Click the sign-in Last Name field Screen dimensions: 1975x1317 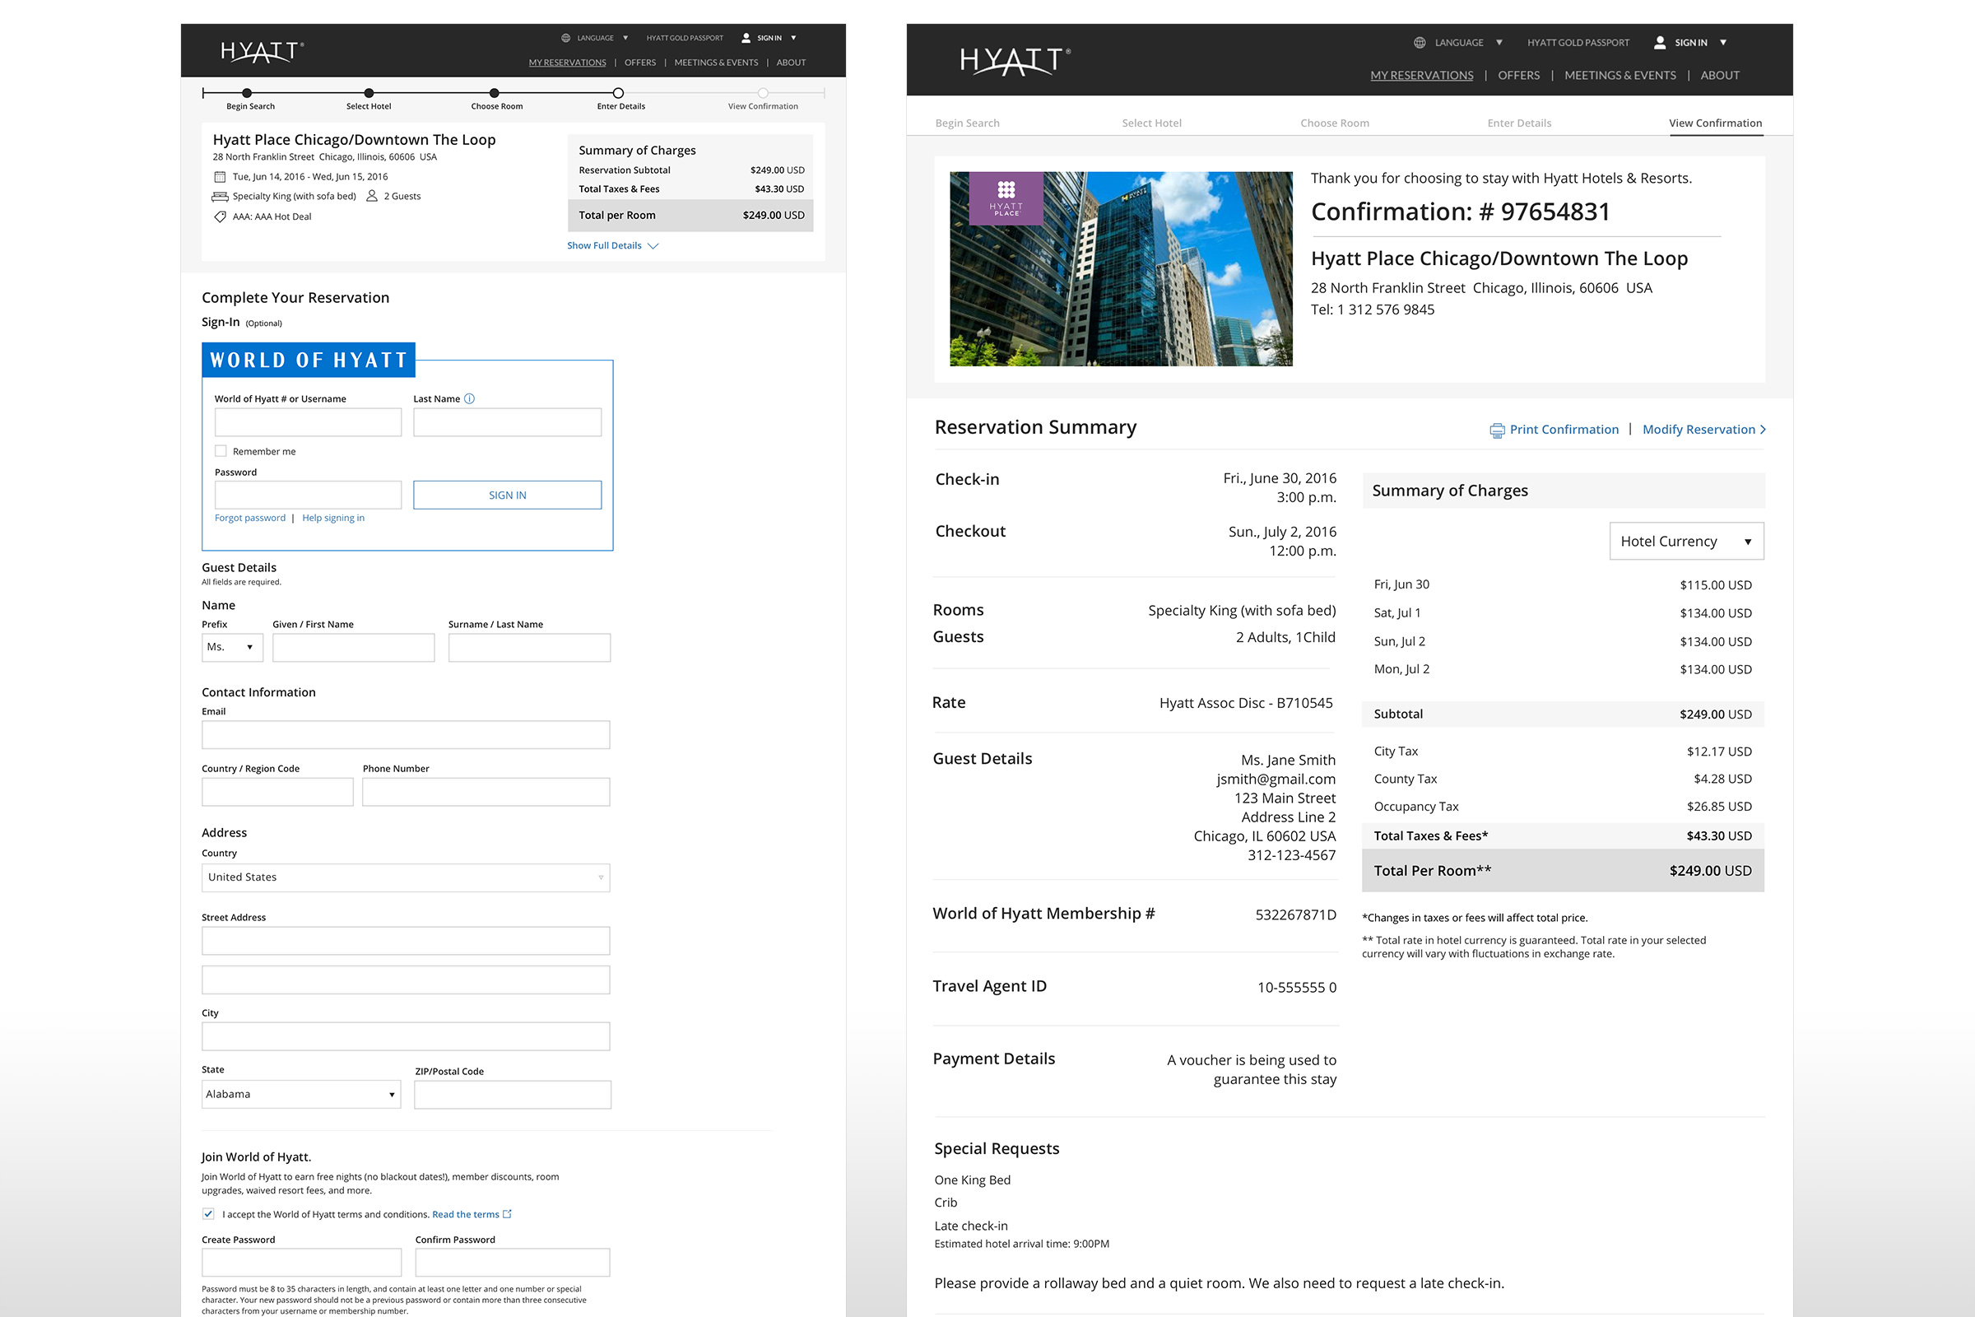point(507,422)
